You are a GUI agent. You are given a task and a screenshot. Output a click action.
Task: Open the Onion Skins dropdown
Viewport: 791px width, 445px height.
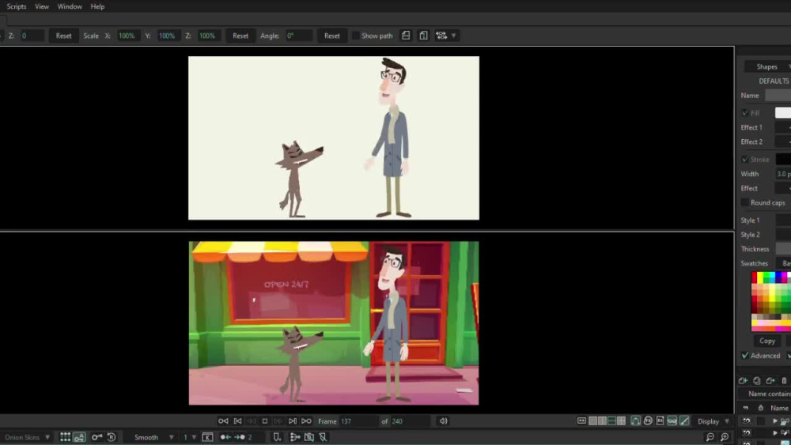pyautogui.click(x=27, y=437)
